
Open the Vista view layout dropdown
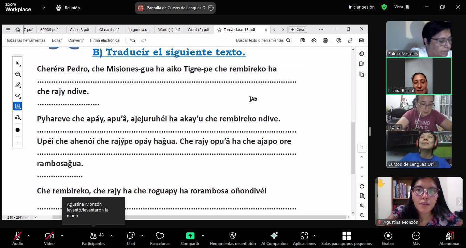pos(402,7)
